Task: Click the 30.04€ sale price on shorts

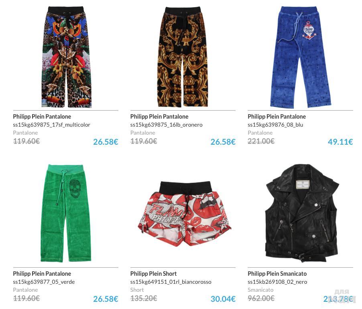Action: (223, 299)
